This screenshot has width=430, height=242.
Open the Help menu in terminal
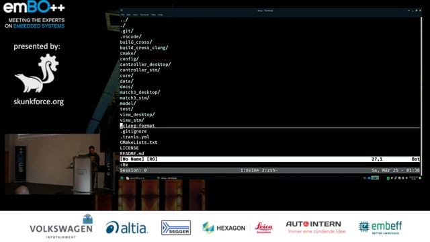[x=161, y=15]
